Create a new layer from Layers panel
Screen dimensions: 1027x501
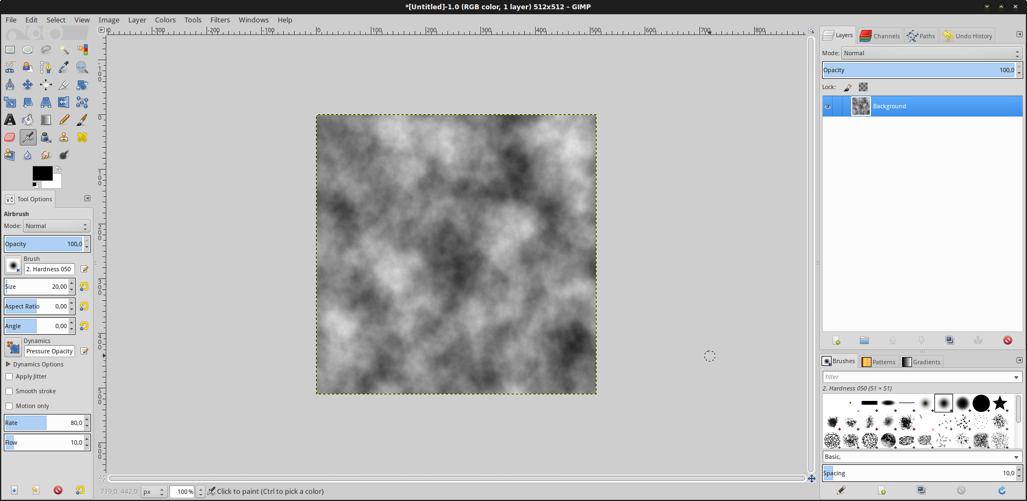point(836,340)
